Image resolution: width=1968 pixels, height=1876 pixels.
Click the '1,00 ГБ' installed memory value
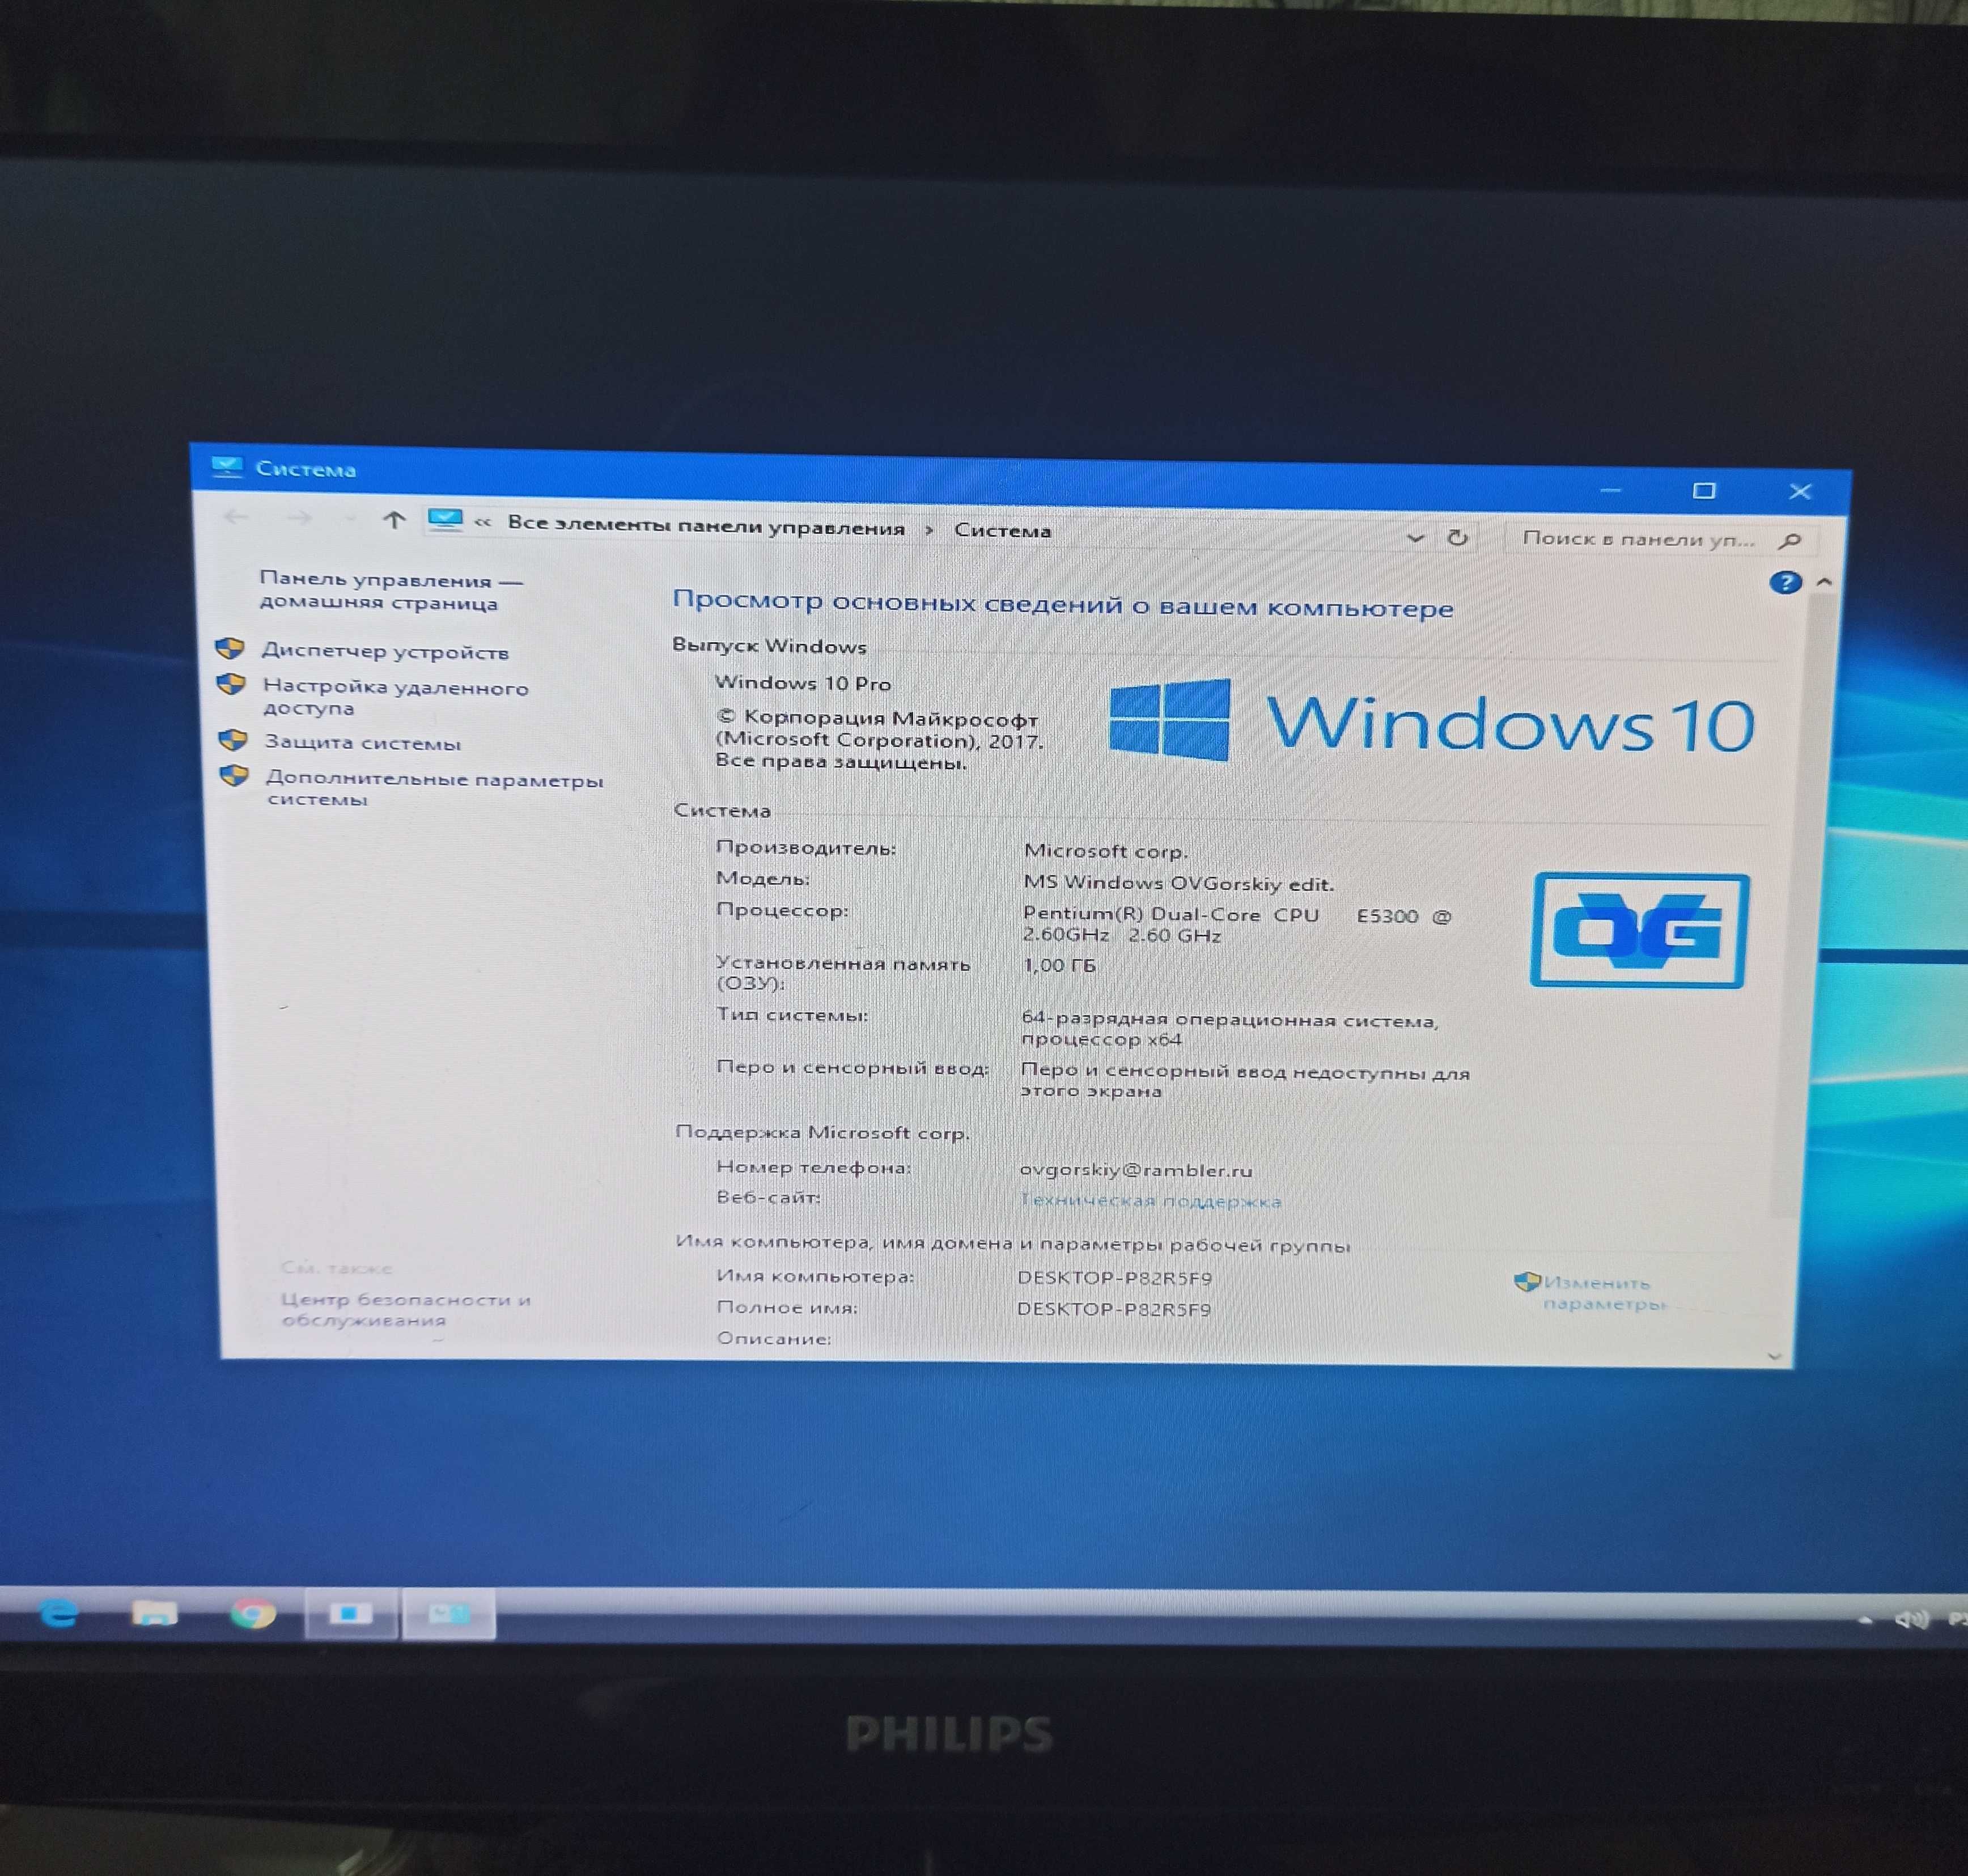click(1059, 965)
